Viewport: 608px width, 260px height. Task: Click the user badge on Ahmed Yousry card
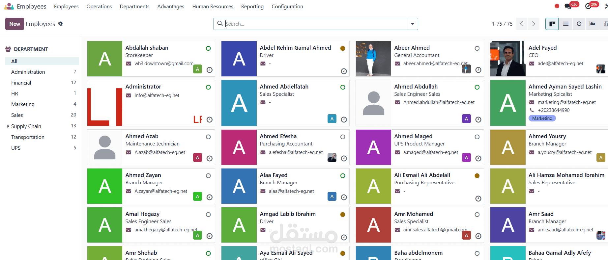pyautogui.click(x=601, y=158)
